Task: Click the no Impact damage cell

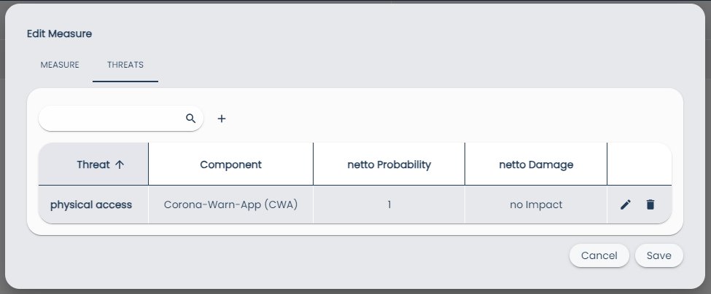Action: pyautogui.click(x=536, y=204)
